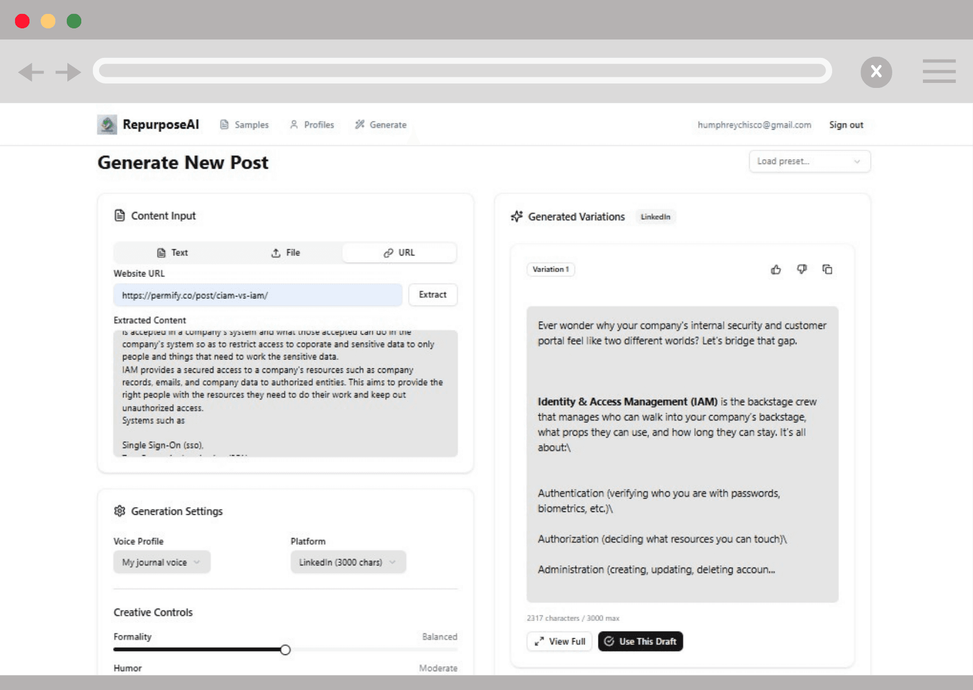973x690 pixels.
Task: Click the thumbs up icon on Variation 1
Action: click(775, 270)
